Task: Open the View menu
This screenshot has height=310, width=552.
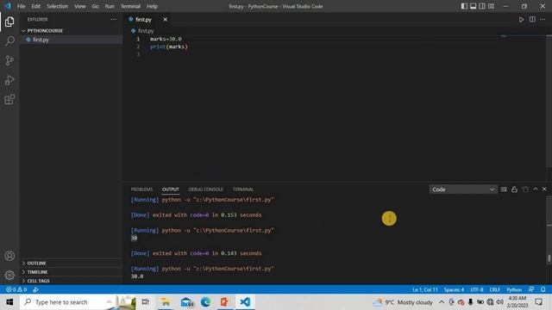Action: pyautogui.click(x=80, y=6)
